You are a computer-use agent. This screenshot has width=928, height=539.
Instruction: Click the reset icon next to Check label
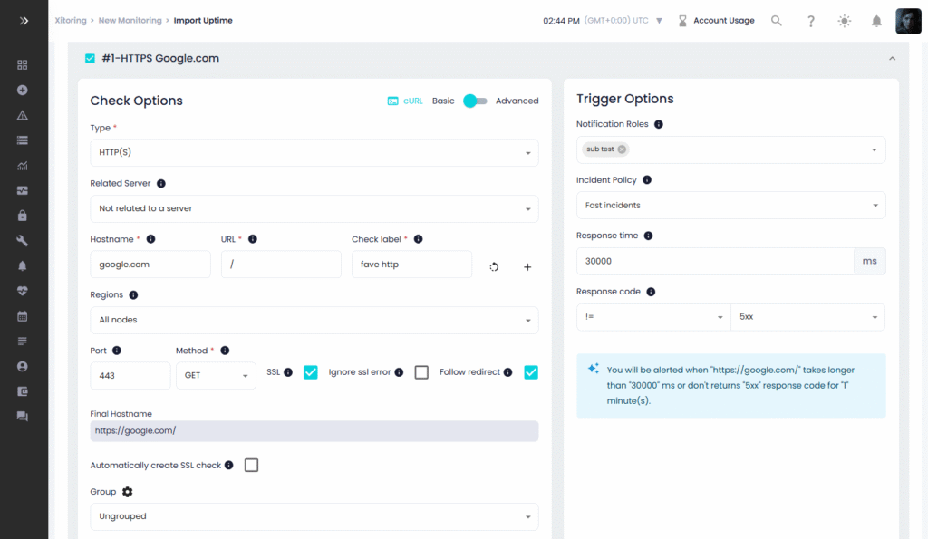click(x=494, y=266)
